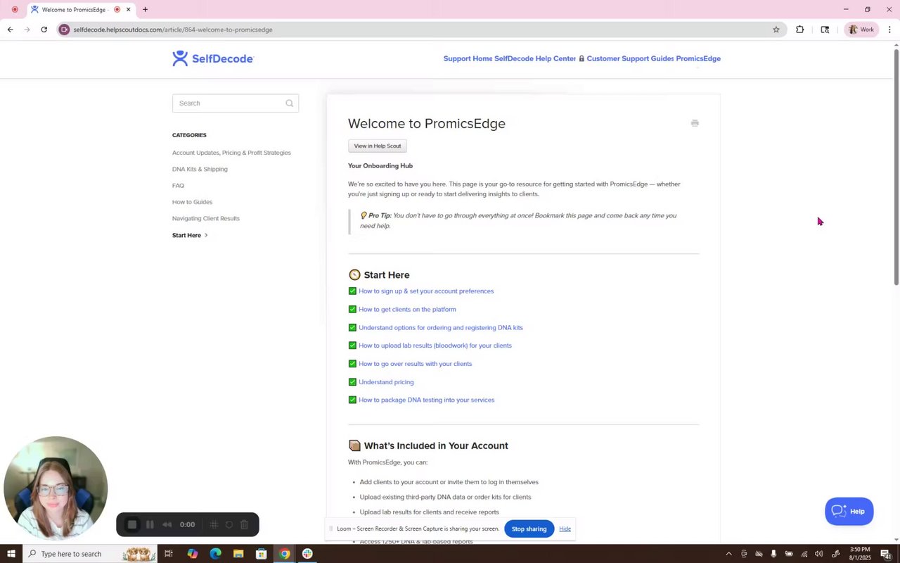Click the browser address bar URL
This screenshot has width=900, height=563.
pyautogui.click(x=173, y=30)
